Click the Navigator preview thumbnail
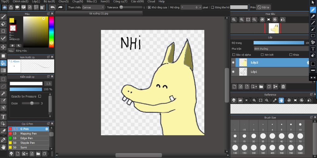 tap(274, 28)
